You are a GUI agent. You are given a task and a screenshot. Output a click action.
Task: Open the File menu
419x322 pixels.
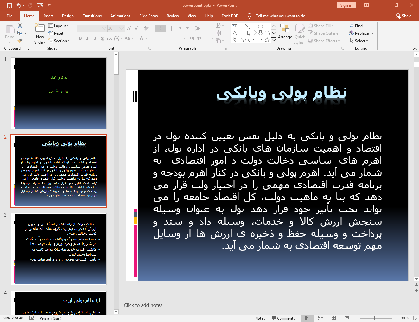pos(10,16)
